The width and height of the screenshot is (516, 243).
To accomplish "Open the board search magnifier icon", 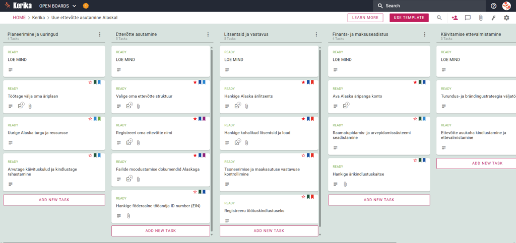I will (439, 18).
